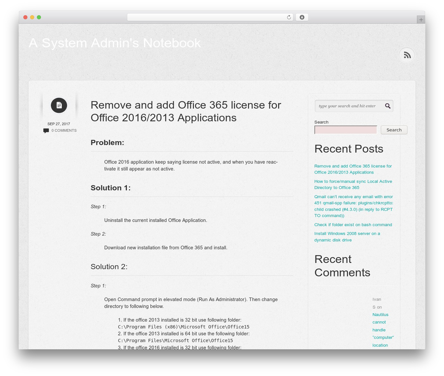Open recent post Qmail can't receive any email
444x376 pixels.
(354, 206)
